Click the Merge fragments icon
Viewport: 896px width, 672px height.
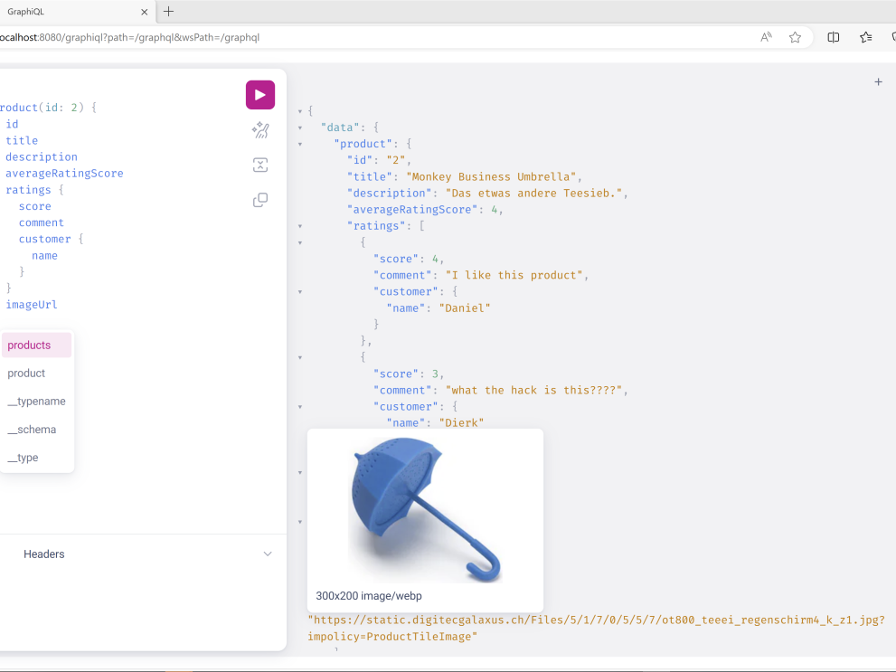tap(260, 165)
